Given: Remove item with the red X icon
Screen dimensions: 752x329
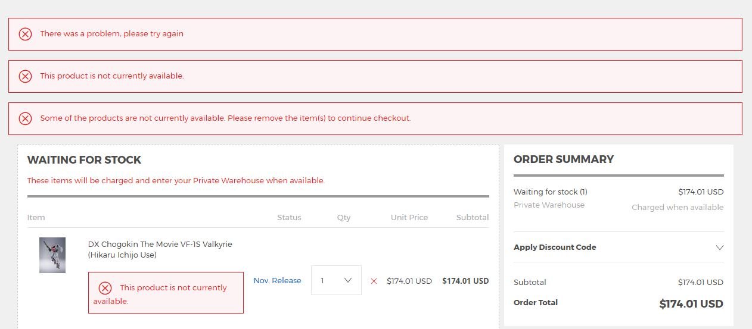Looking at the screenshot, I should (x=374, y=281).
